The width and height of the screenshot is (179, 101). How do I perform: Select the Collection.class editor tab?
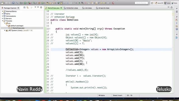coord(71,8)
